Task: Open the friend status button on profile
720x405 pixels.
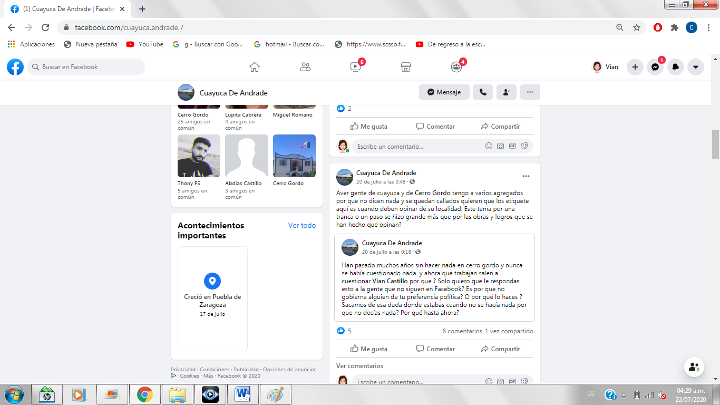Action: coord(507,92)
